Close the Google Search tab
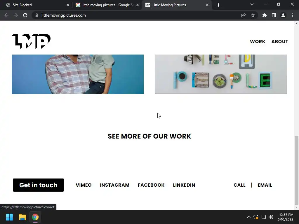The width and height of the screenshot is (299, 224). (138, 5)
